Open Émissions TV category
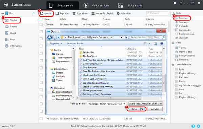This screenshot has height=129, width=203. click(x=185, y=60)
